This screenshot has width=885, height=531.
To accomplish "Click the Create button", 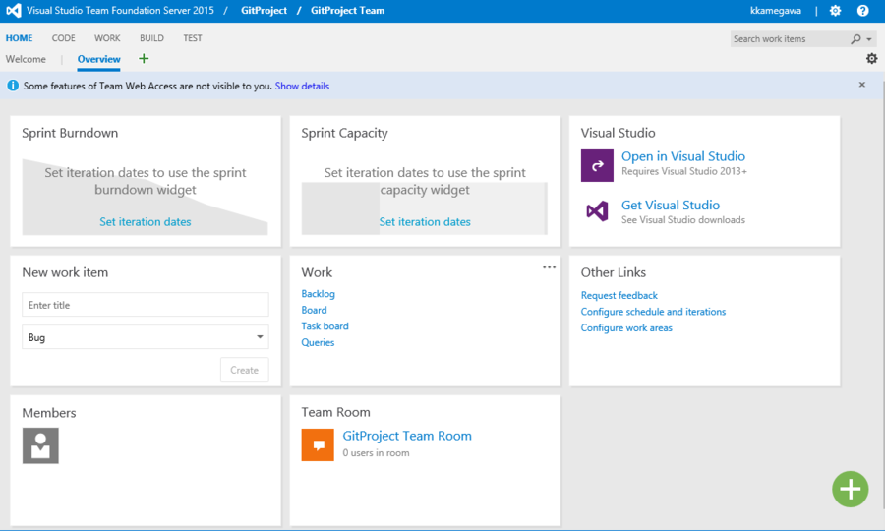I will [245, 370].
